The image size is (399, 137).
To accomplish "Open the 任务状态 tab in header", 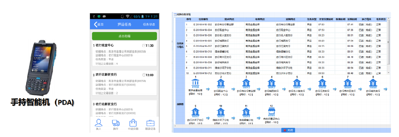I will tap(149, 25).
